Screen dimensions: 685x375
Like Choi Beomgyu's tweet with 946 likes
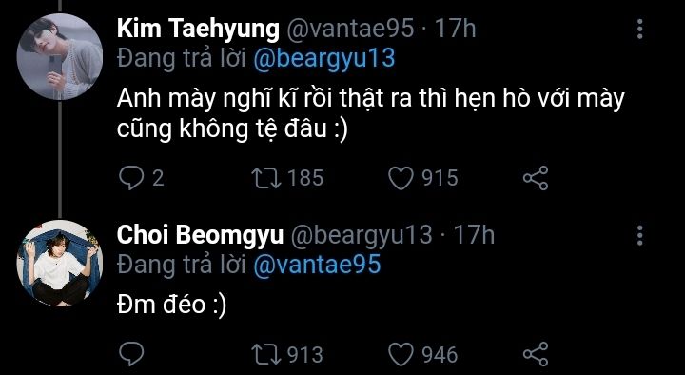click(401, 354)
